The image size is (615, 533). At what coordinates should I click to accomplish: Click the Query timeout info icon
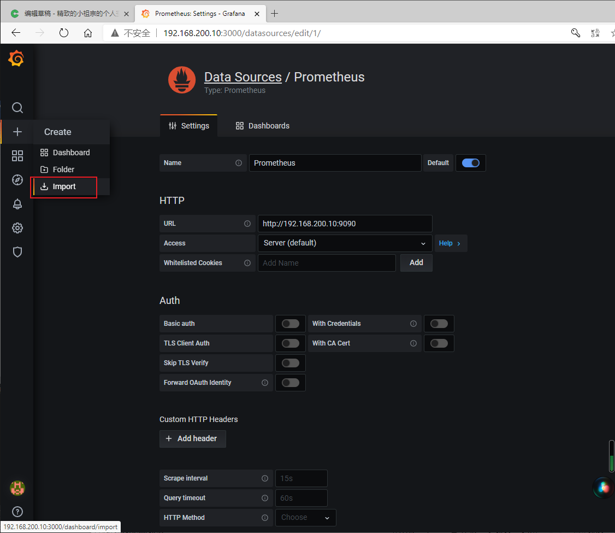tap(265, 498)
